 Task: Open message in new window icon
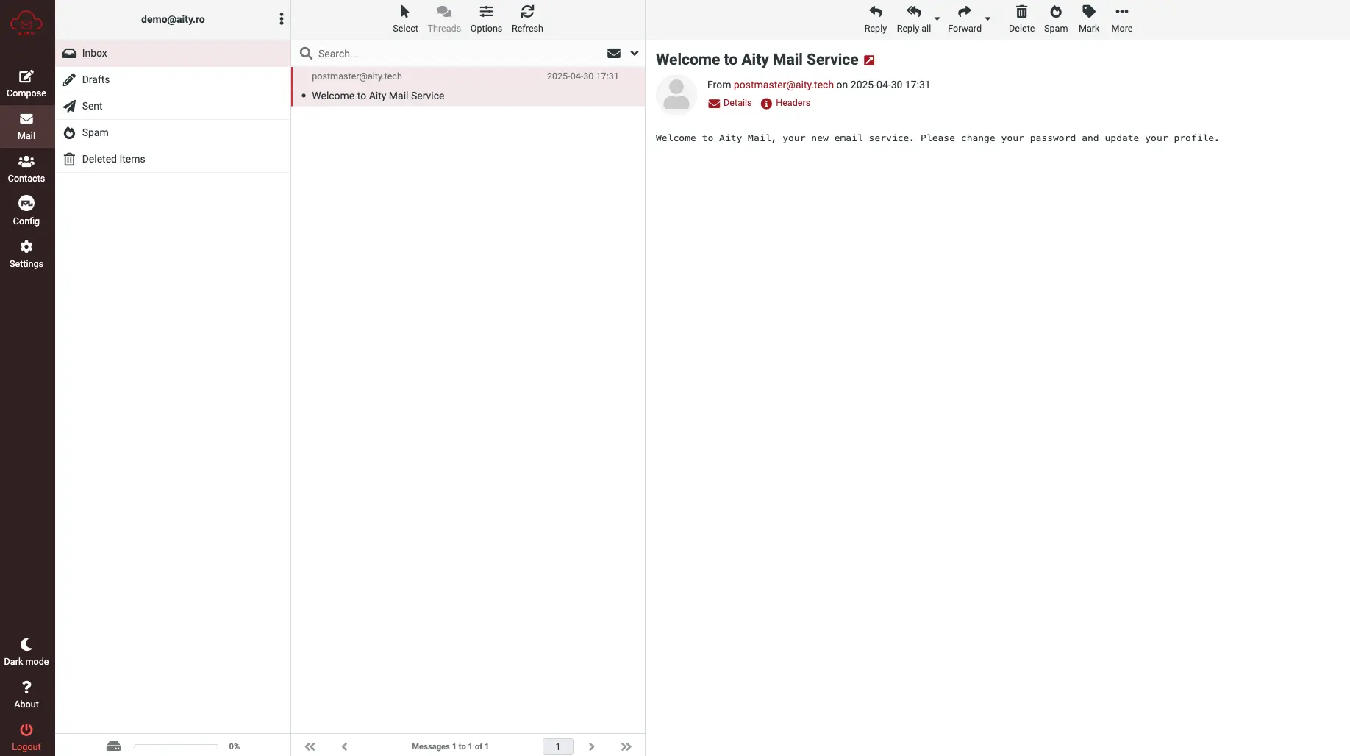869,60
